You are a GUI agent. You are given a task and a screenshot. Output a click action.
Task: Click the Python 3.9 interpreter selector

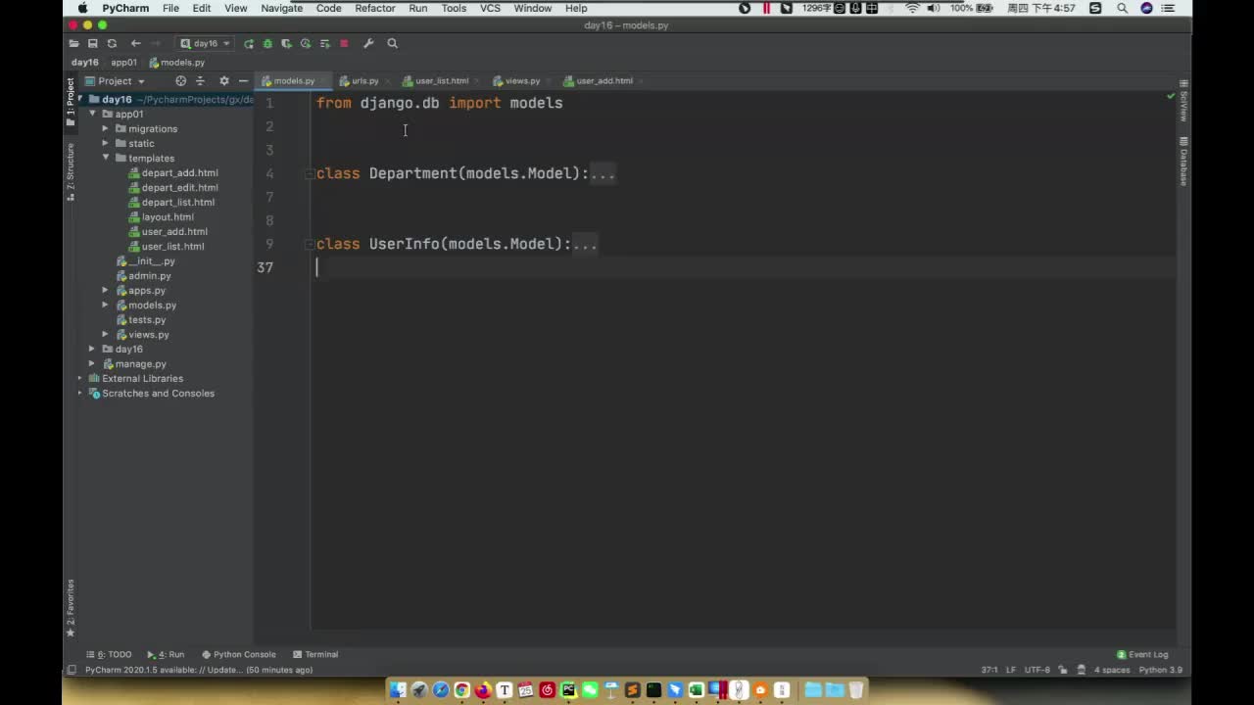1160,670
